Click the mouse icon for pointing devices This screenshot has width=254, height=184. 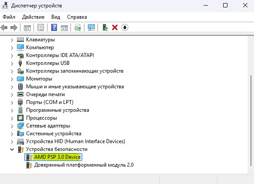tap(20, 87)
